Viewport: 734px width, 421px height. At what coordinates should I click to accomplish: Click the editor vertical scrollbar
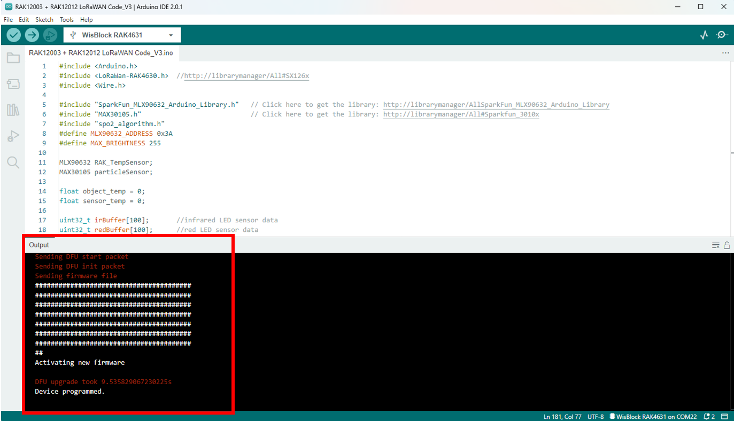[731, 150]
